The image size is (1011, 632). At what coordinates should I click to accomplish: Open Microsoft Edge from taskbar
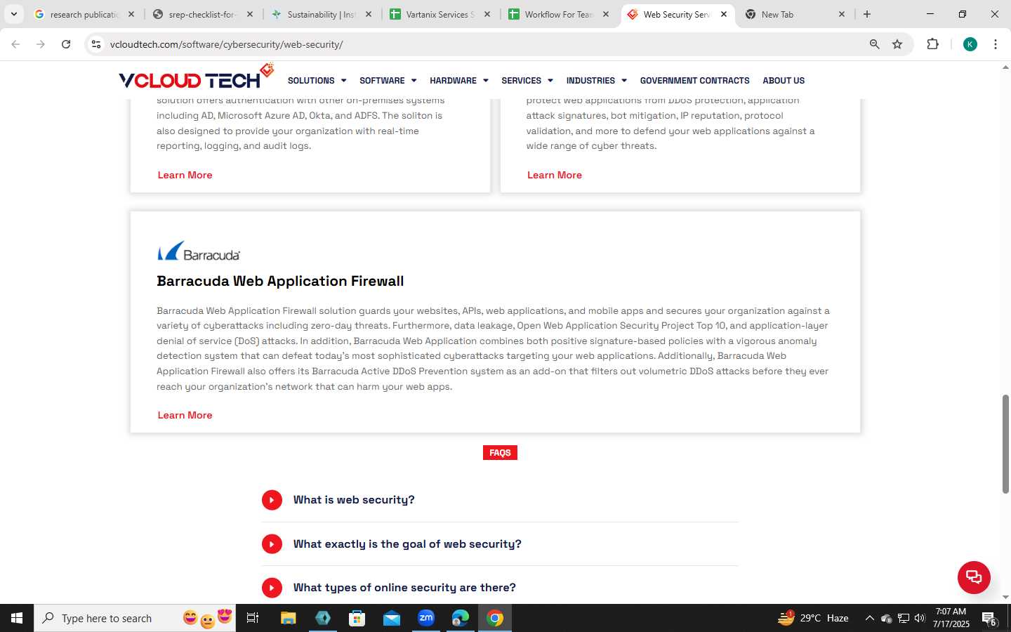[461, 618]
